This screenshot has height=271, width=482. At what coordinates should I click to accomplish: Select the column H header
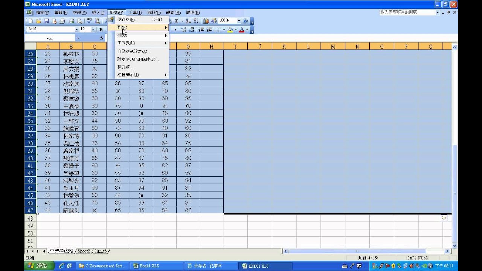pos(211,46)
